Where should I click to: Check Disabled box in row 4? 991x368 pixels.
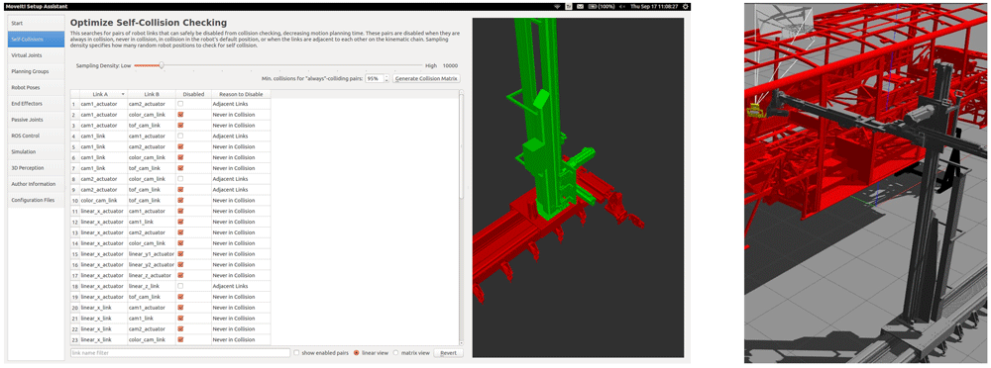(180, 136)
